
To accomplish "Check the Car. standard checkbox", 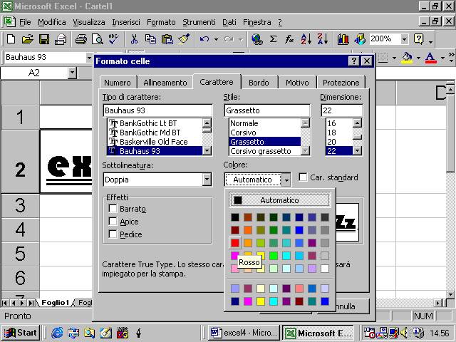I will click(303, 177).
